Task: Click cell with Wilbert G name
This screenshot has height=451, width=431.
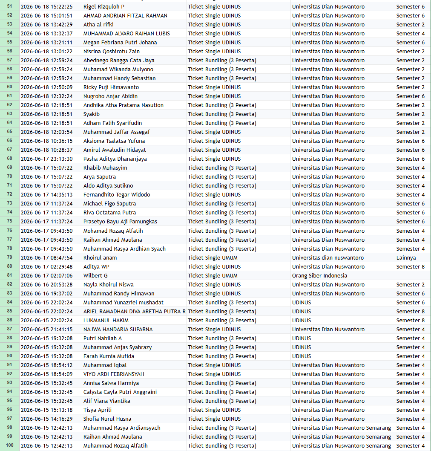Action: coord(134,275)
